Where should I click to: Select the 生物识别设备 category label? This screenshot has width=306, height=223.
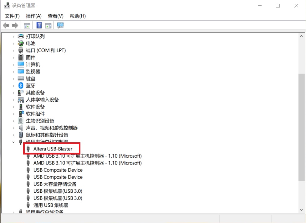click(x=40, y=121)
